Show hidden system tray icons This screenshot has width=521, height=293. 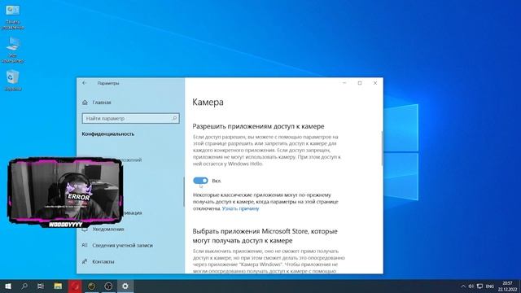463,286
